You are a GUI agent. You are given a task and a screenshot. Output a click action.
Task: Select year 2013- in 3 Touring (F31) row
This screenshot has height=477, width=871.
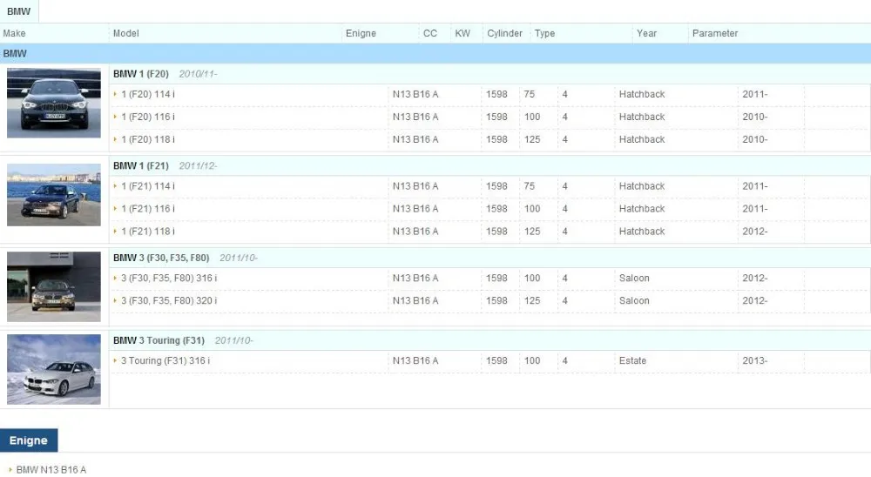tap(755, 360)
